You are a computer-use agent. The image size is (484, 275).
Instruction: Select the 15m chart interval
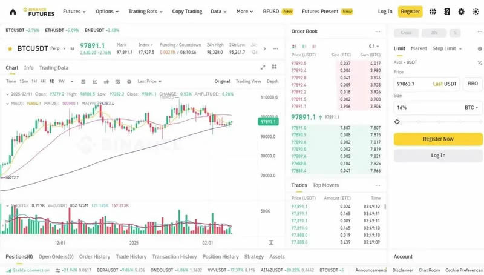(24, 81)
